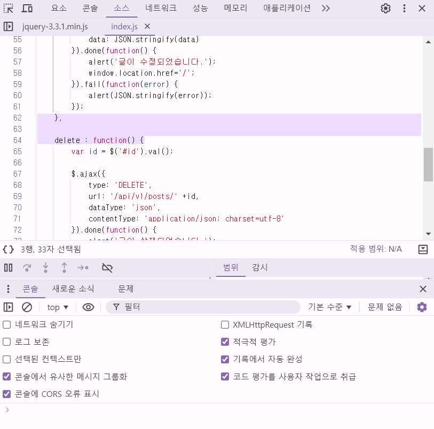Open the DevTools three-dot customize menu

coord(404,9)
